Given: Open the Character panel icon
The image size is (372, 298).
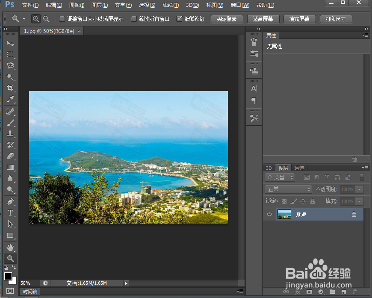Looking at the screenshot, I should [254, 89].
